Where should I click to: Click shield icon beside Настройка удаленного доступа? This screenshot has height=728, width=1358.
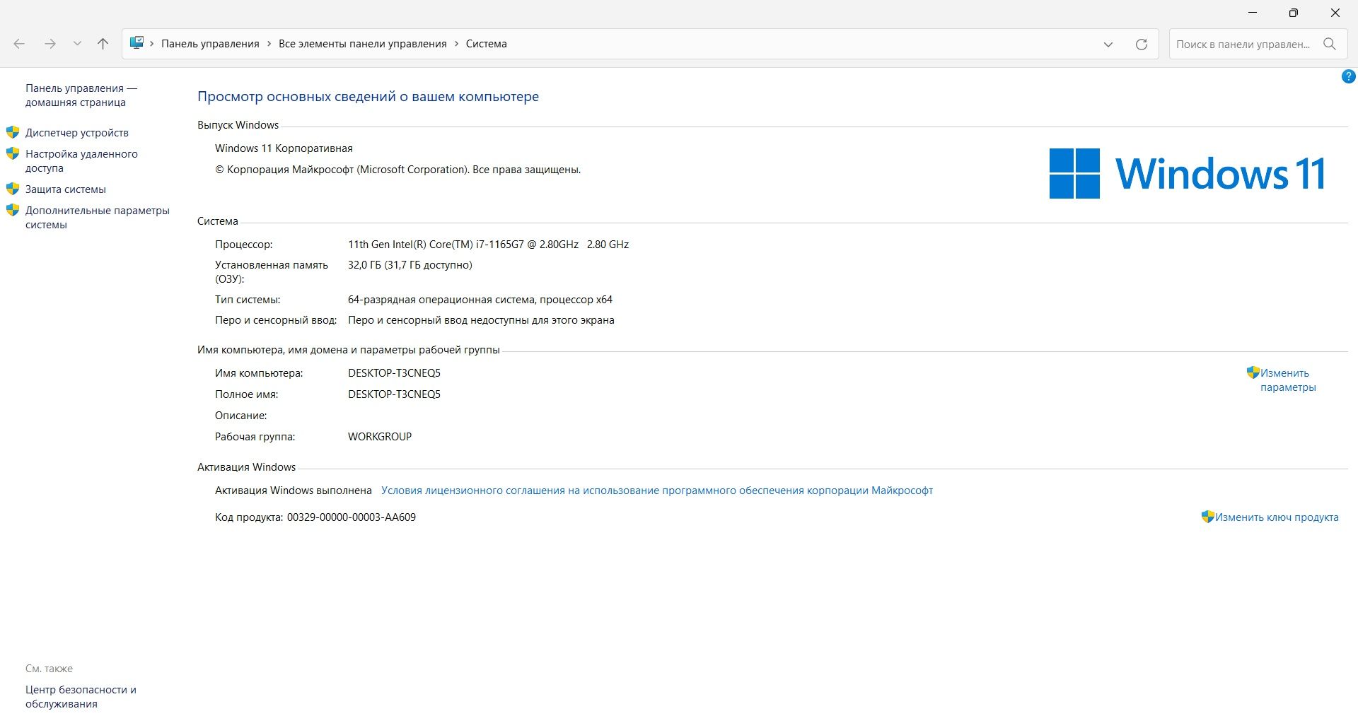13,153
